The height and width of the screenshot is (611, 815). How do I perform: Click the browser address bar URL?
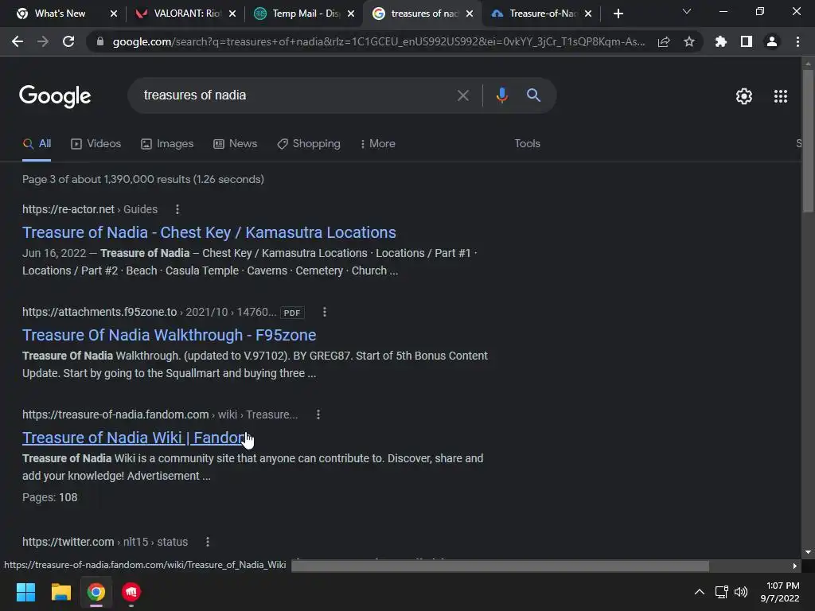(379, 41)
